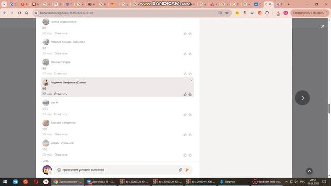The width and height of the screenshot is (331, 186).
Task: Focus the comment text input field
Action: click(119, 170)
